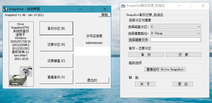
Task: Click the camera and hard disk picture
Action: [21, 76]
